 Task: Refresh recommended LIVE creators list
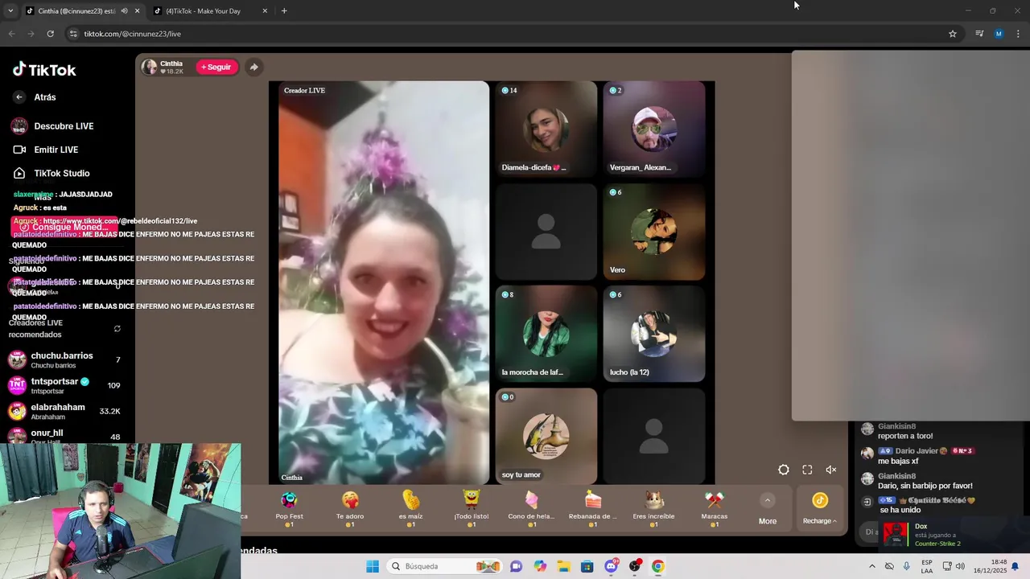[x=117, y=329]
